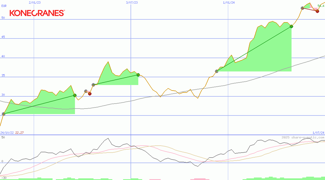Click the gray entry marker before 1/01/24
Image resolution: width=325 pixels, height=180 pixels.
click(217, 71)
